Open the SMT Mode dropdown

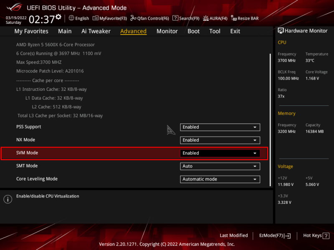(220, 166)
